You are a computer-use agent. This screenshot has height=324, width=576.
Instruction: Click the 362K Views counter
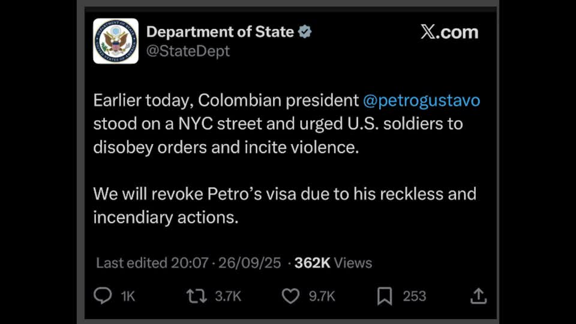(333, 263)
